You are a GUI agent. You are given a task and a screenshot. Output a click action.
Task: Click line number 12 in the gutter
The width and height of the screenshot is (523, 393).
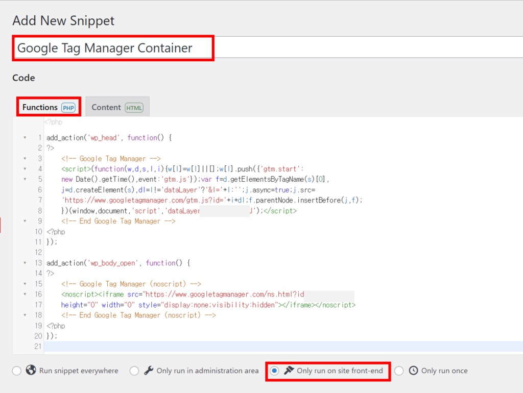click(38, 252)
